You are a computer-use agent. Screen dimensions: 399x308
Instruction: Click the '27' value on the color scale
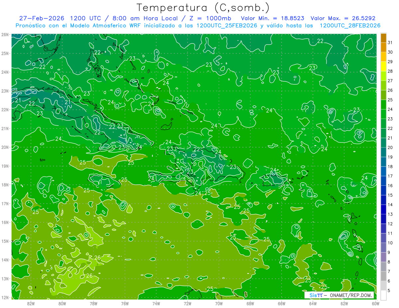pyautogui.click(x=390, y=80)
